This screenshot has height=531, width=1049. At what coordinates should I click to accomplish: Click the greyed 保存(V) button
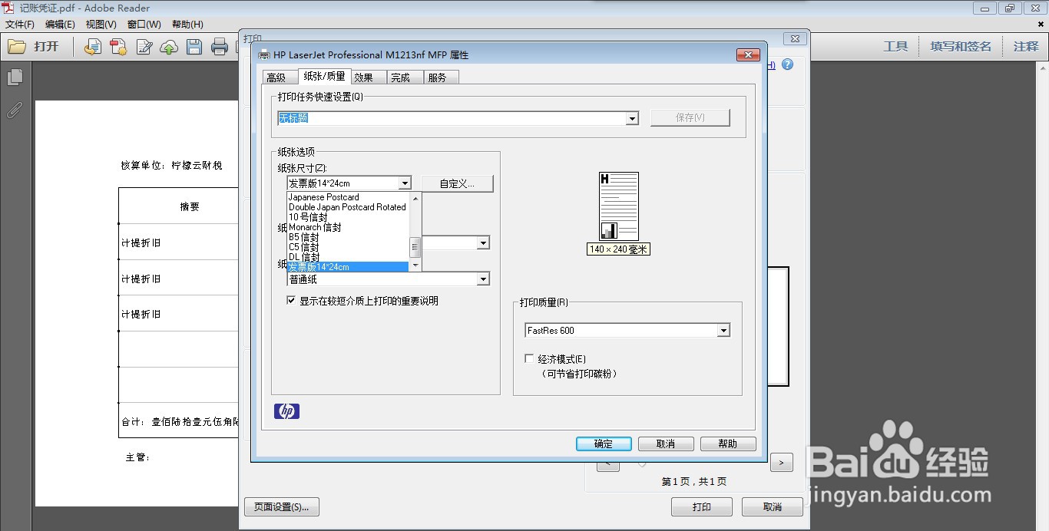pyautogui.click(x=690, y=117)
